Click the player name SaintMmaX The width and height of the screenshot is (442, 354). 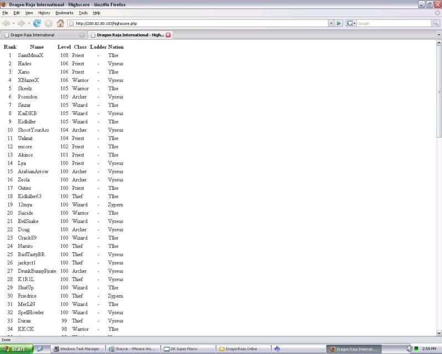point(30,55)
